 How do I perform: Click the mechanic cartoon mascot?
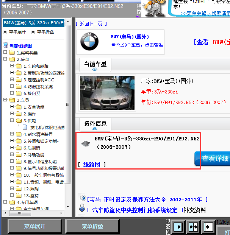[154, 8]
